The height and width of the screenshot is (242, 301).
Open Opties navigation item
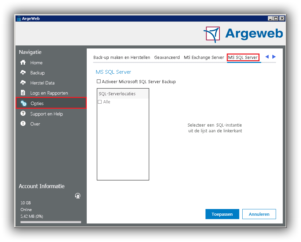pos(51,103)
